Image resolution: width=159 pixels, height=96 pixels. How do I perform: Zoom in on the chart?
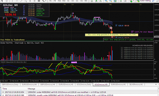click(x=106, y=1)
